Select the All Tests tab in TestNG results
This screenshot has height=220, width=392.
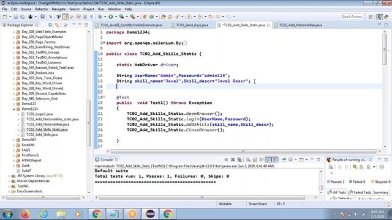click(337, 193)
